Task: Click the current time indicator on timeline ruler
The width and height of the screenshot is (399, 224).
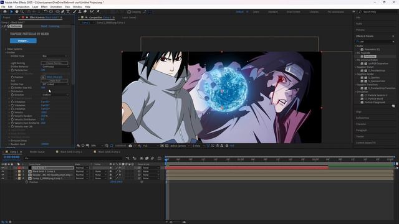Action: [x=166, y=160]
